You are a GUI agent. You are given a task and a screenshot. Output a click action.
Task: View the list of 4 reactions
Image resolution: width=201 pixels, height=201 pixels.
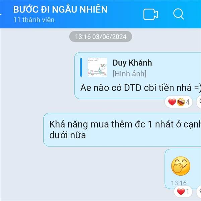point(179,102)
